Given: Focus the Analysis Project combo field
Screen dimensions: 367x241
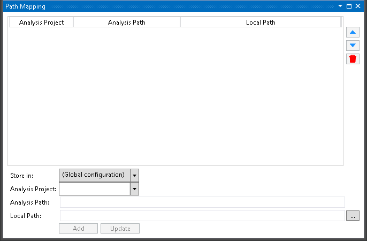Looking at the screenshot, I should (95, 189).
